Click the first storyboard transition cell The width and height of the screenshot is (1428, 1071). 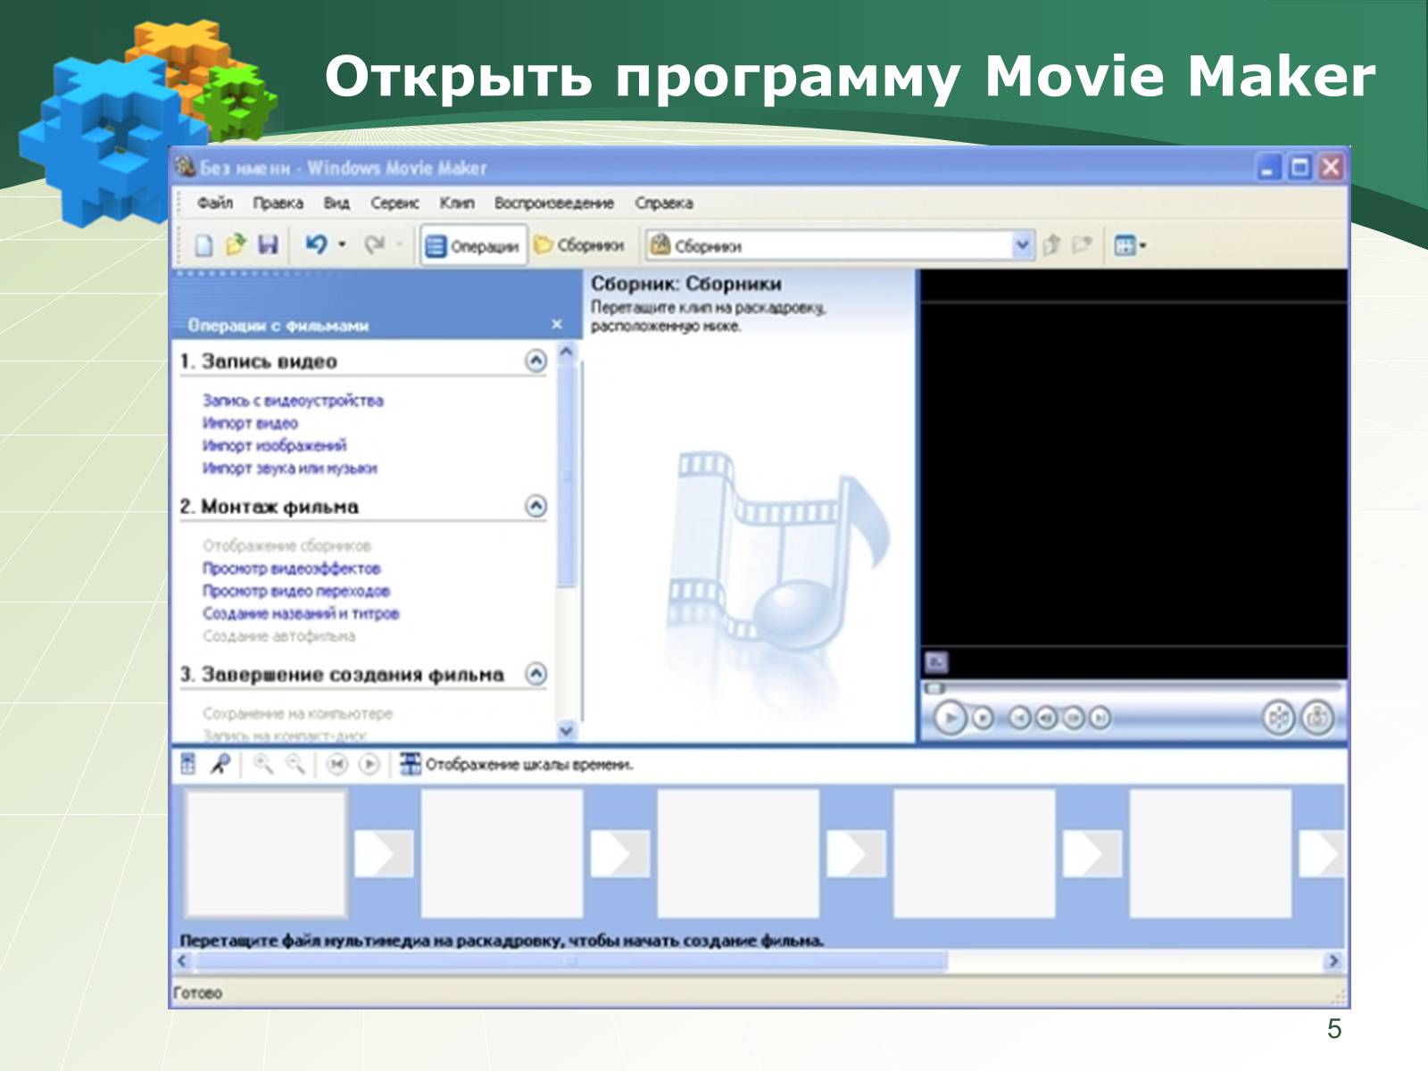384,853
